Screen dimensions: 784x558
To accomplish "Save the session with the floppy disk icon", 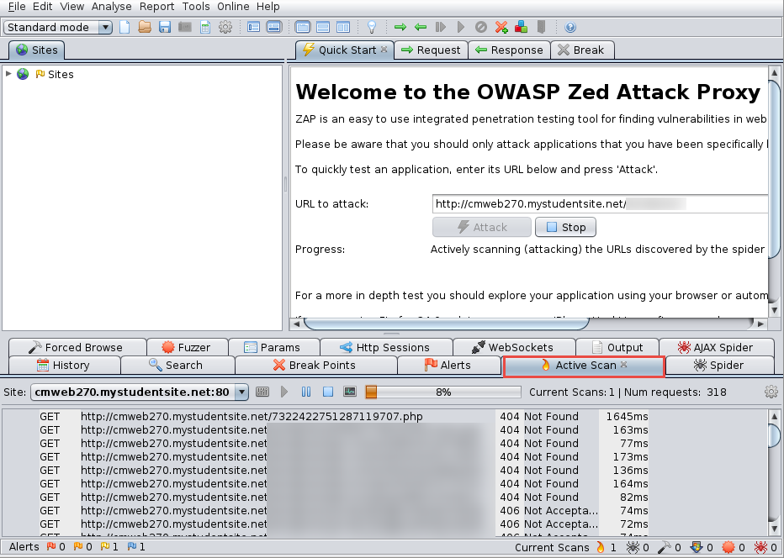I will point(165,27).
